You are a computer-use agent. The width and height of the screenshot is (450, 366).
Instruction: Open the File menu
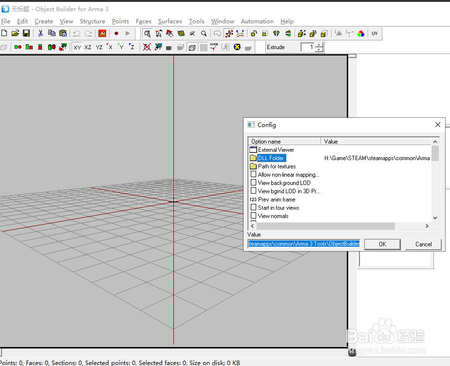click(5, 21)
